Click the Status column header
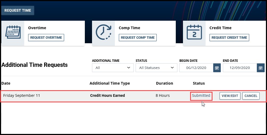This screenshot has width=267, height=135. tap(199, 83)
